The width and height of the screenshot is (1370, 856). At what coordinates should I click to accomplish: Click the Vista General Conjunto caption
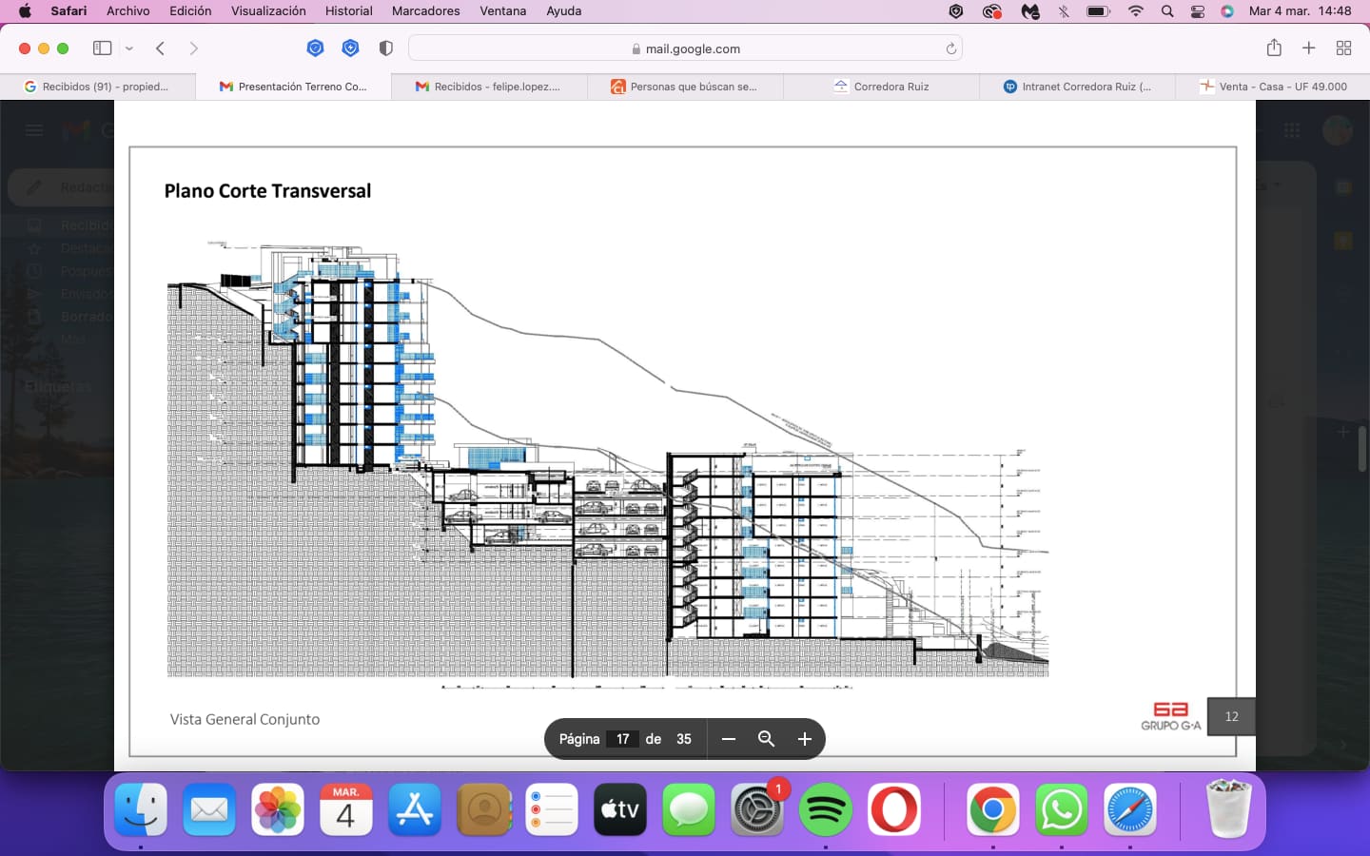pos(245,720)
